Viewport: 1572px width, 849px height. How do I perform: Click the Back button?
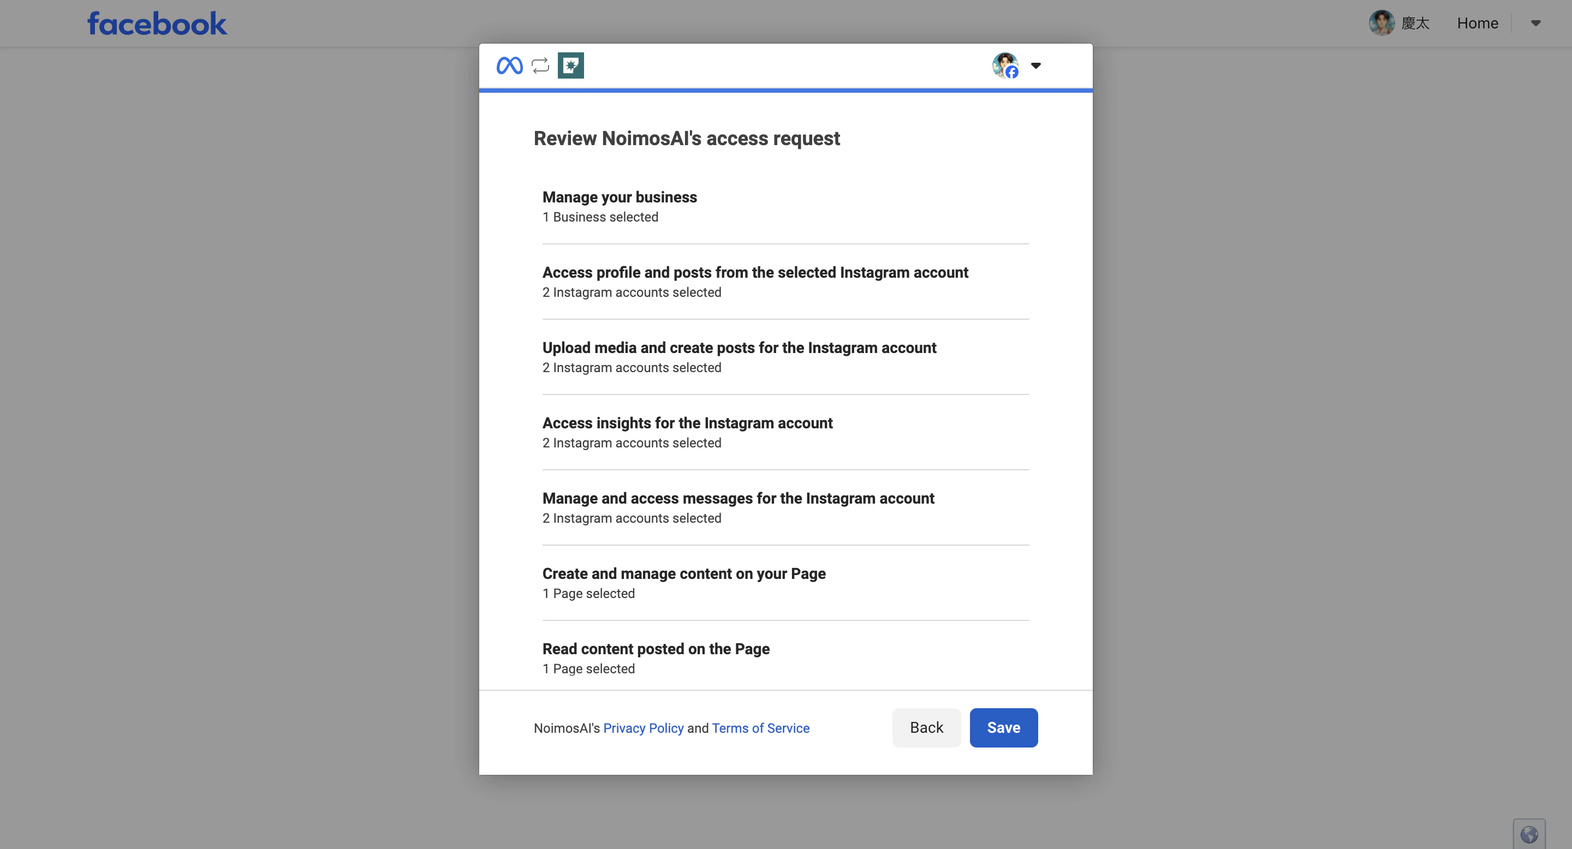926,727
